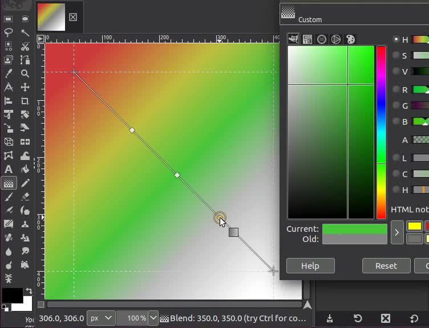Choose the Dodge/Burn tool
This screenshot has height=328, width=429.
tap(8, 265)
